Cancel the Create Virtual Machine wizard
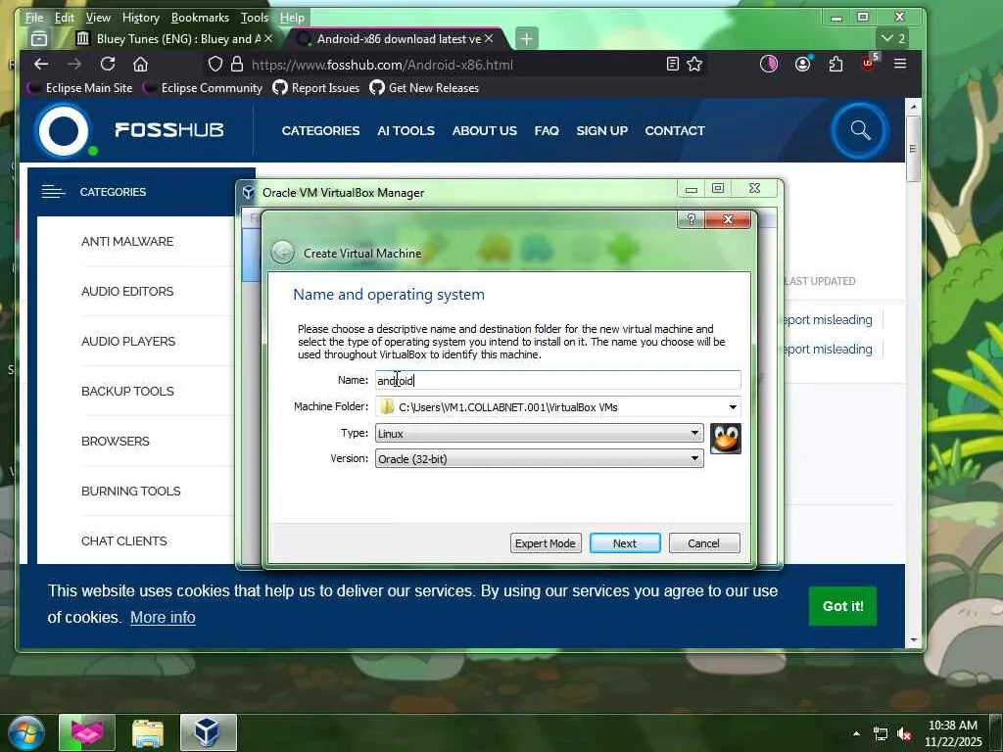This screenshot has height=752, width=1003. [x=703, y=542]
